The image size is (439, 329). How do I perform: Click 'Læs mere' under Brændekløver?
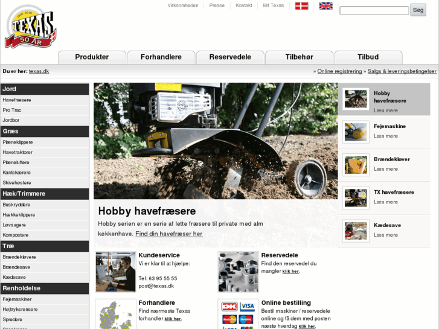[x=386, y=169]
